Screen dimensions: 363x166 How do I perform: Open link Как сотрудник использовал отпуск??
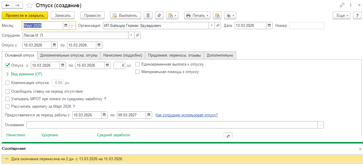pos(186,115)
